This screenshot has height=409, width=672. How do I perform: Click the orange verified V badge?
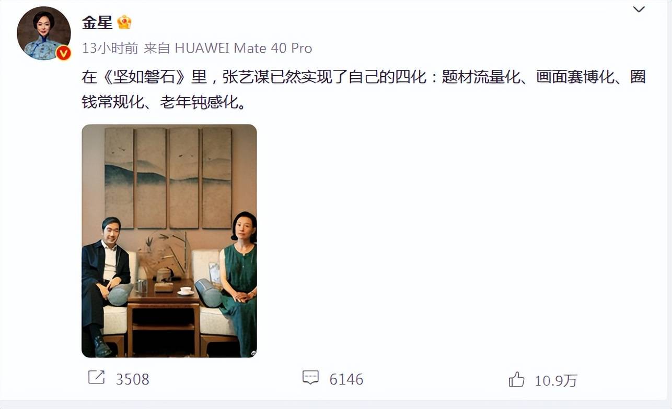pos(63,53)
